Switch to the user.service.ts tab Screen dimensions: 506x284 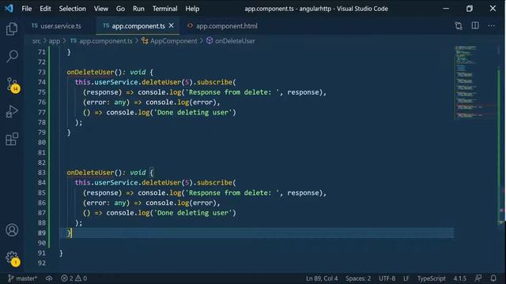click(x=56, y=26)
